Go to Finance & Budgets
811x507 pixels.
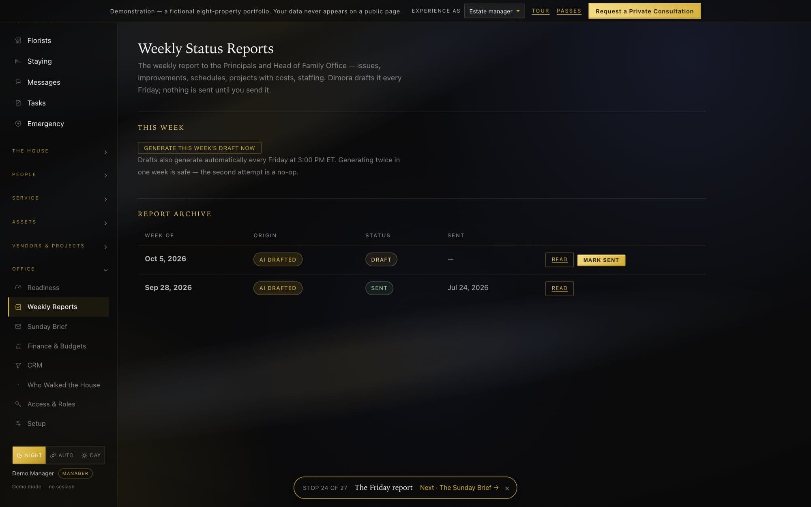(x=59, y=346)
